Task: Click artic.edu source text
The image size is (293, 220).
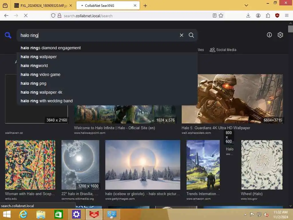Action: click(x=11, y=199)
